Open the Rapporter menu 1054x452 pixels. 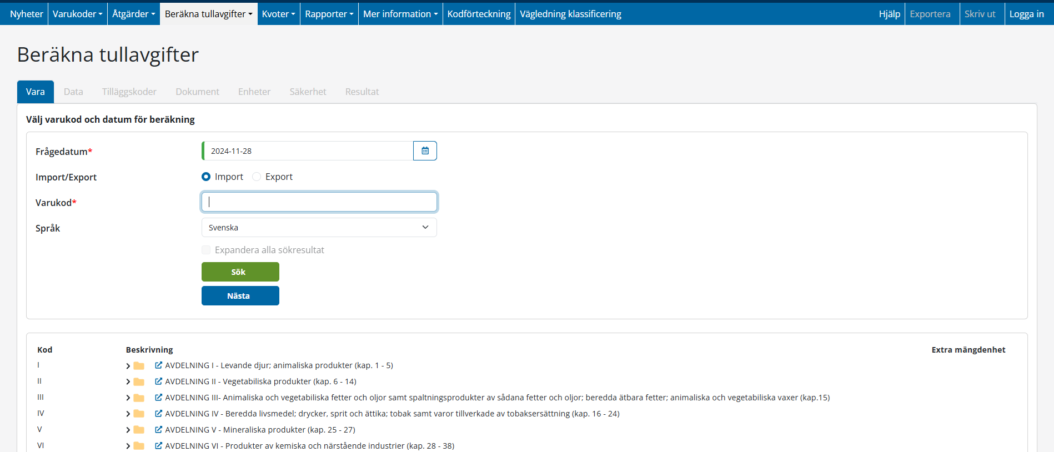coord(329,14)
